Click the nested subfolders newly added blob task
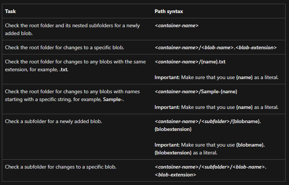Image resolution: width=289 pixels, height=185 pixels. click(72, 29)
